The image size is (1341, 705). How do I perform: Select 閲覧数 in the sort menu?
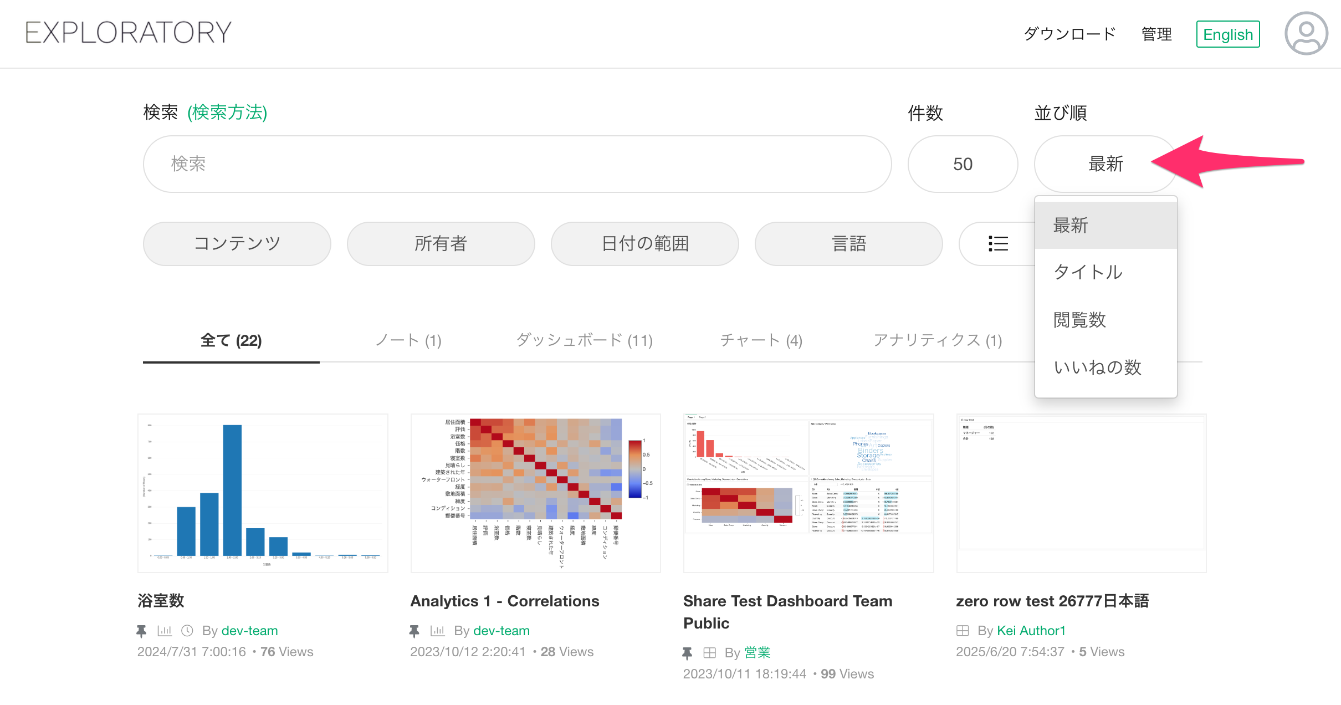tap(1106, 320)
